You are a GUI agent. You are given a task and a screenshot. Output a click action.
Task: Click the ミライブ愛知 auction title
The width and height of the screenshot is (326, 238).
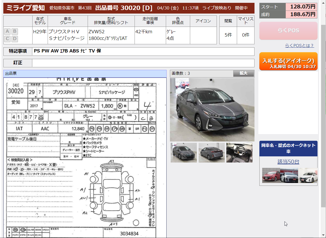(25, 8)
